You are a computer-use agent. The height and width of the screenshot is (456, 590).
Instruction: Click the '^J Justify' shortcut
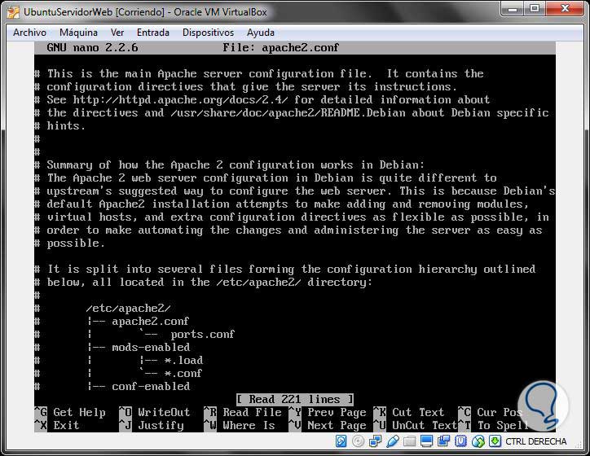coord(152,426)
